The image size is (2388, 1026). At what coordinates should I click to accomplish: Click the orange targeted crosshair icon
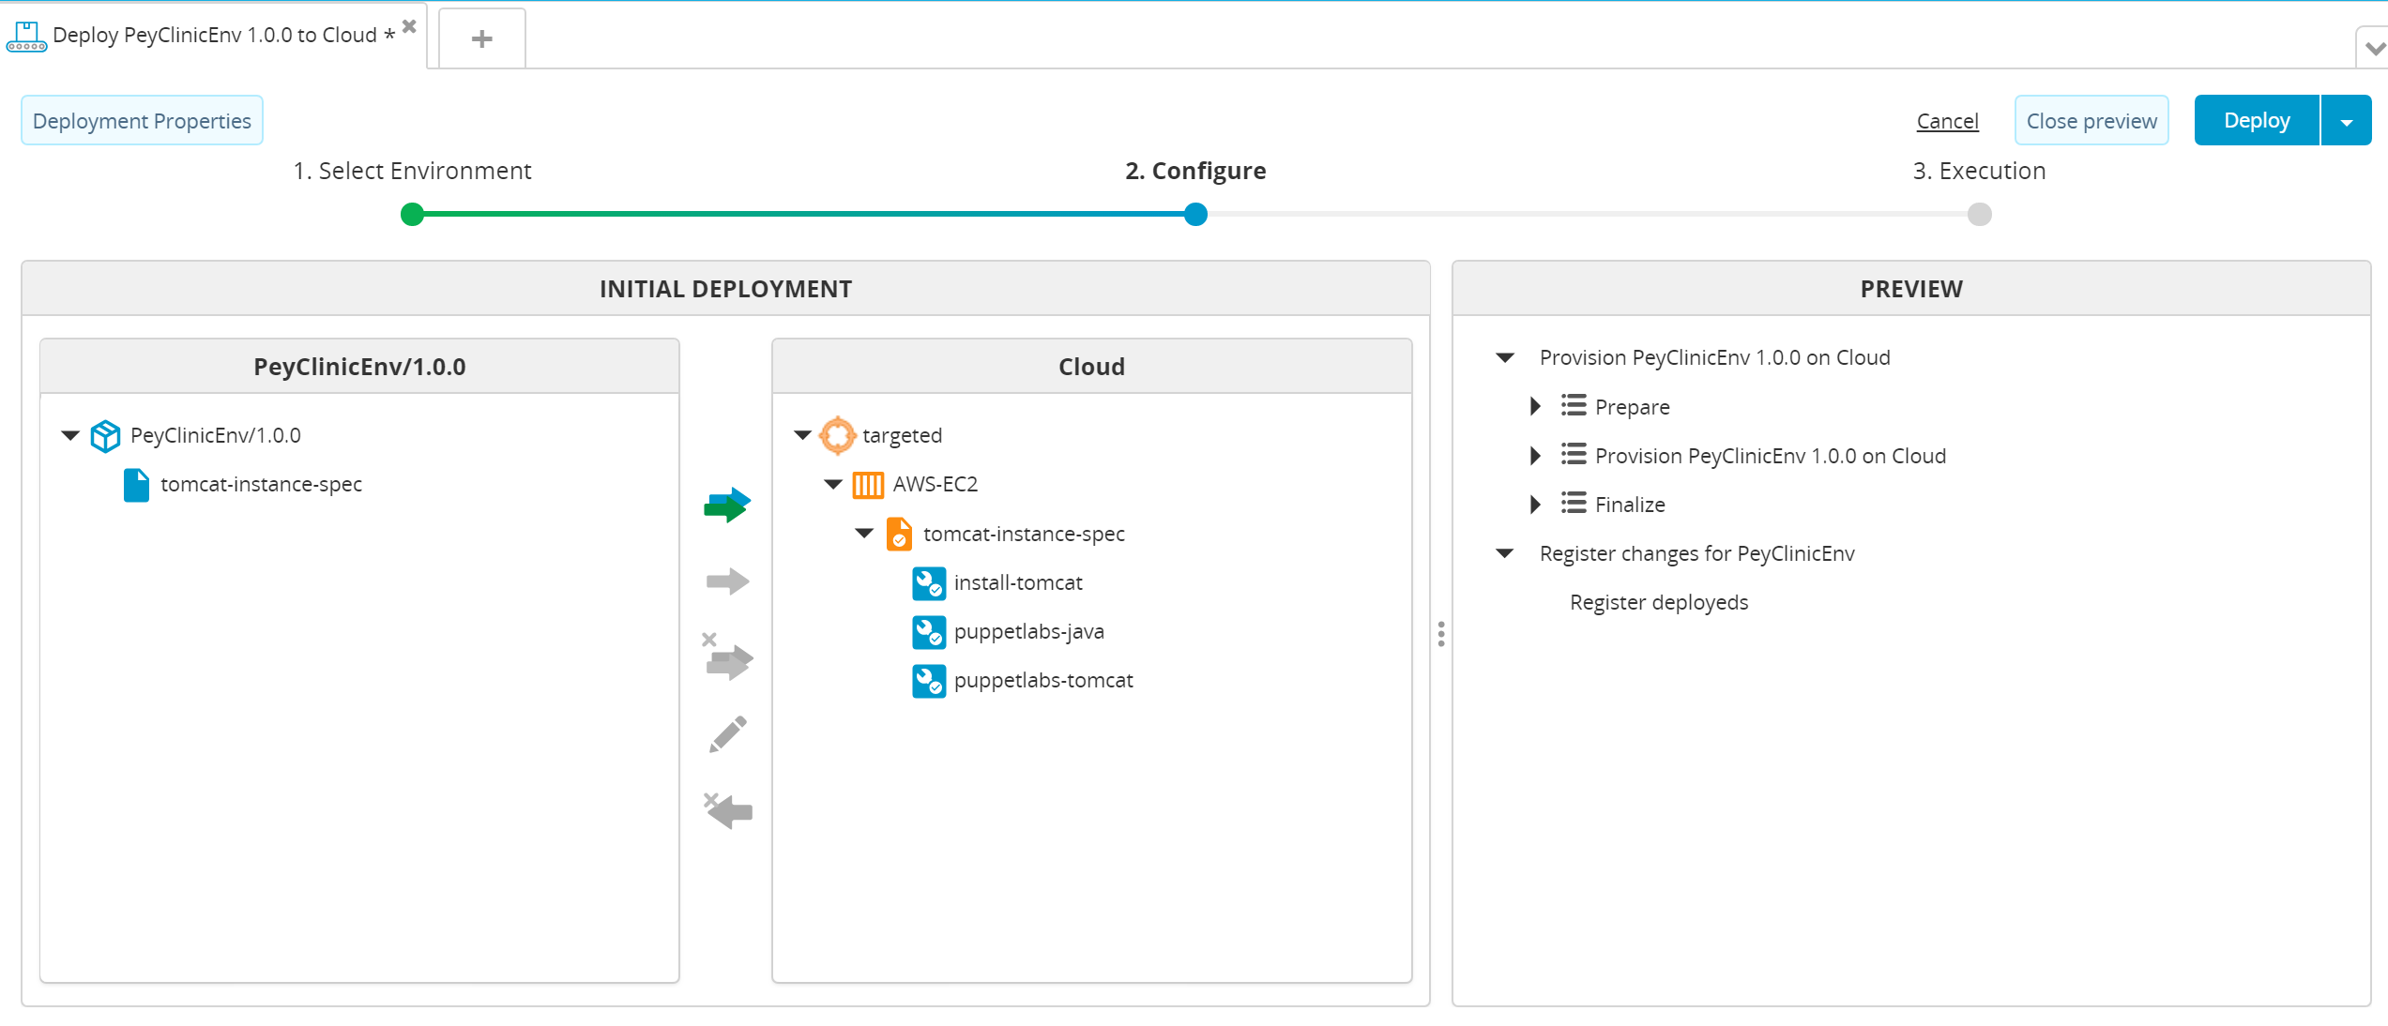(x=837, y=435)
